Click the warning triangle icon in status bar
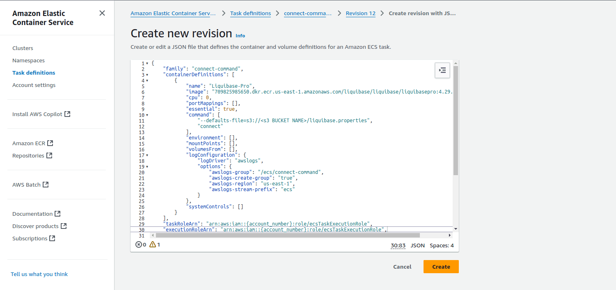The image size is (616, 290). (153, 244)
